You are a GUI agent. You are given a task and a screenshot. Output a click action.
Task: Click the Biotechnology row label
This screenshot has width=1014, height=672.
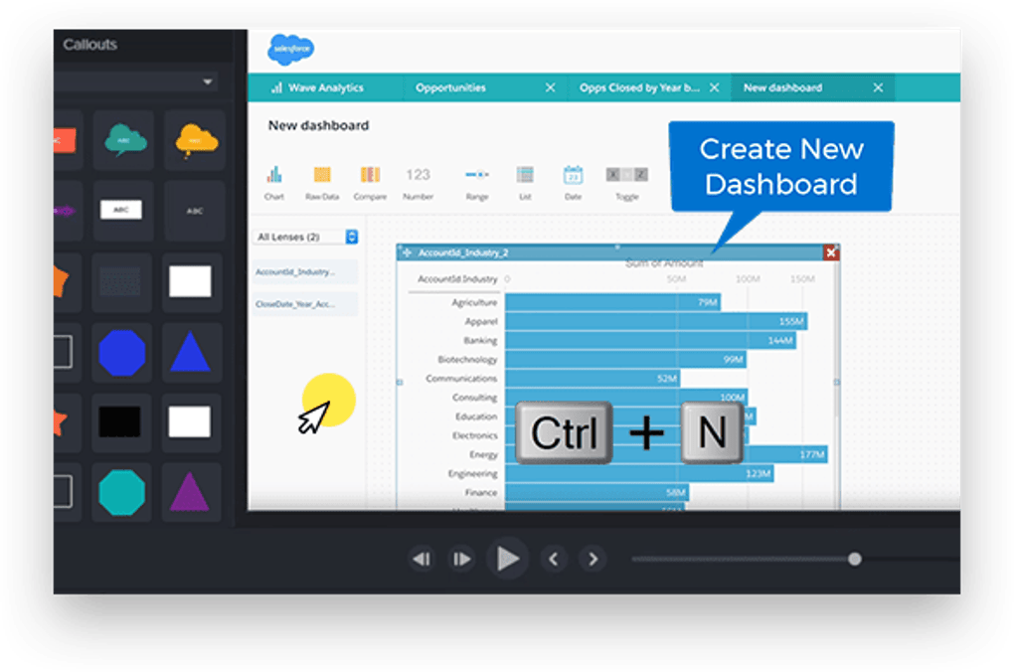pos(467,359)
